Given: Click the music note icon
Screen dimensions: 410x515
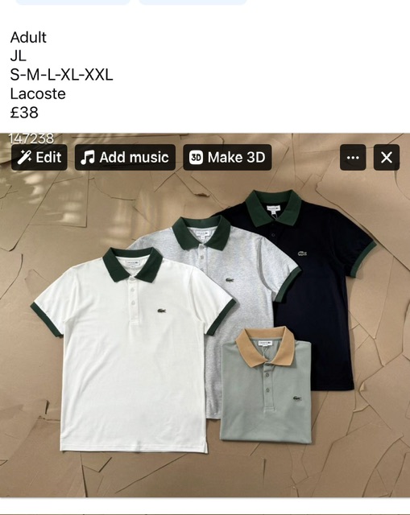Looking at the screenshot, I should point(88,158).
